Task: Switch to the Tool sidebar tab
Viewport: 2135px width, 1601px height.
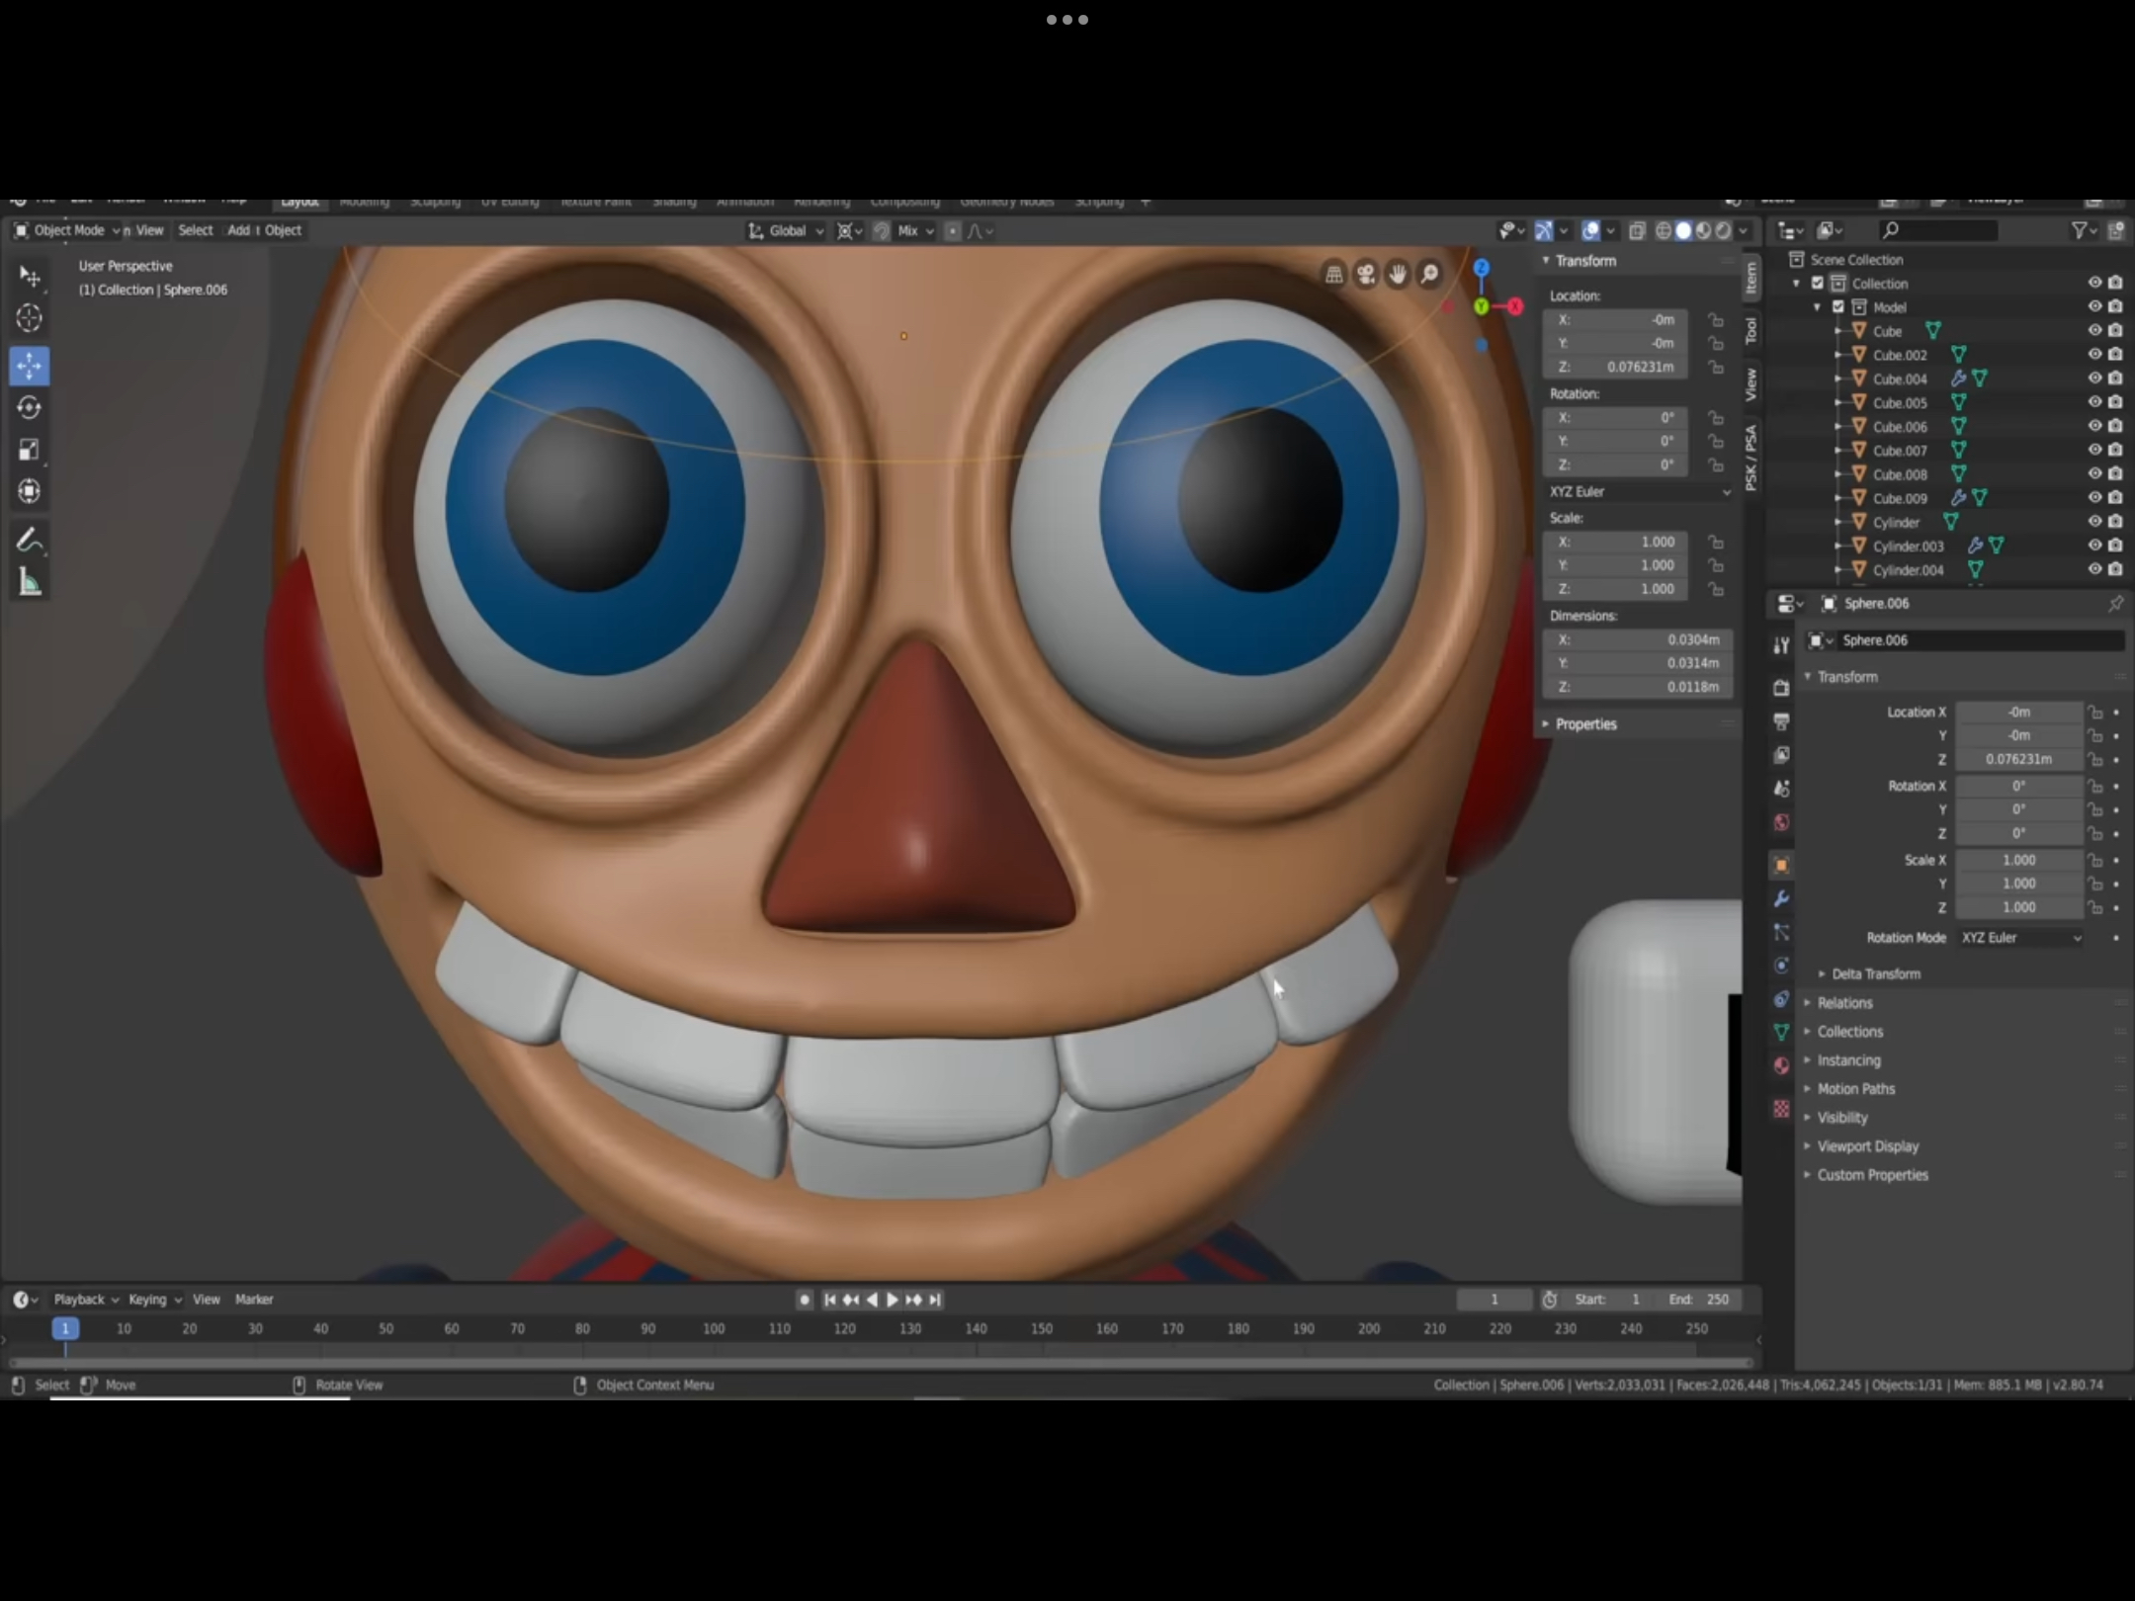Action: point(1751,330)
